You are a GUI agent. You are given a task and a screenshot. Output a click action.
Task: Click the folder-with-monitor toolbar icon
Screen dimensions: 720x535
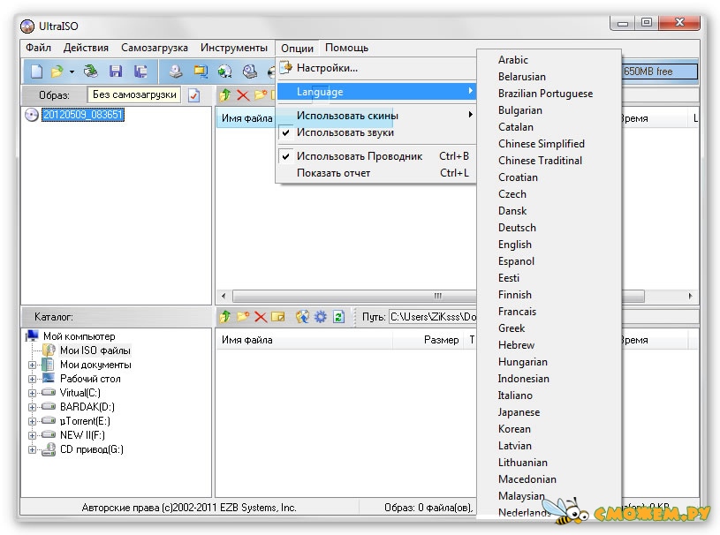click(201, 72)
